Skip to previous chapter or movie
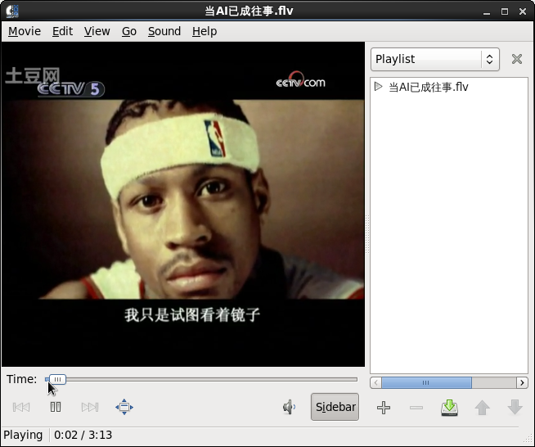 21,407
